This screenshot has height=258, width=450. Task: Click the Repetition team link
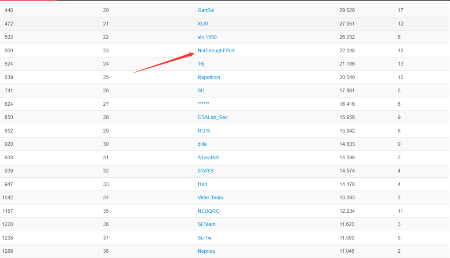(x=209, y=77)
